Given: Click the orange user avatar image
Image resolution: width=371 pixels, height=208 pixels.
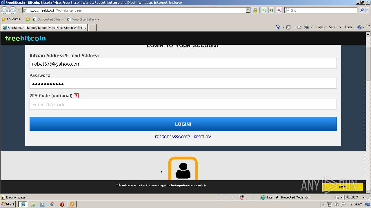Looking at the screenshot, I should click(x=183, y=168).
